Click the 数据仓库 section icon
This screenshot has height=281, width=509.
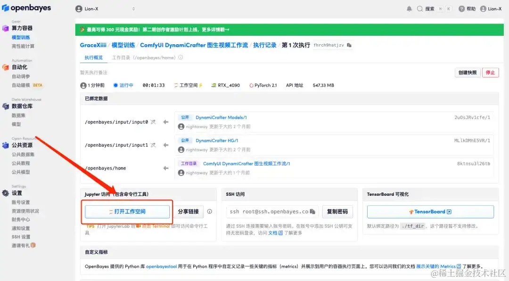coord(6,106)
